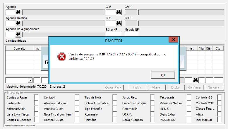The image size is (228, 129).
Task: Click the Ctb column header
Action: click(218, 48)
